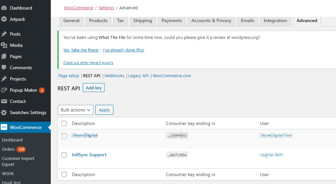Open the Shipping settings tab

tap(142, 20)
